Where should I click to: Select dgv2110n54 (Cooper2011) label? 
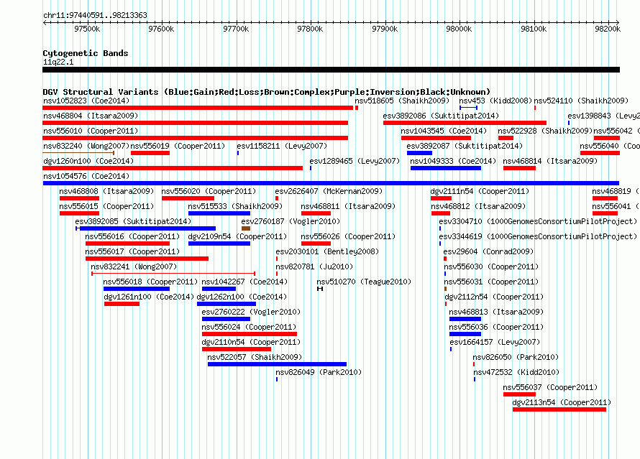[x=251, y=342]
